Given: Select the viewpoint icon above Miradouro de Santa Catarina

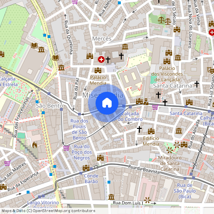Looking at the screenshot, I should click(x=169, y=150).
